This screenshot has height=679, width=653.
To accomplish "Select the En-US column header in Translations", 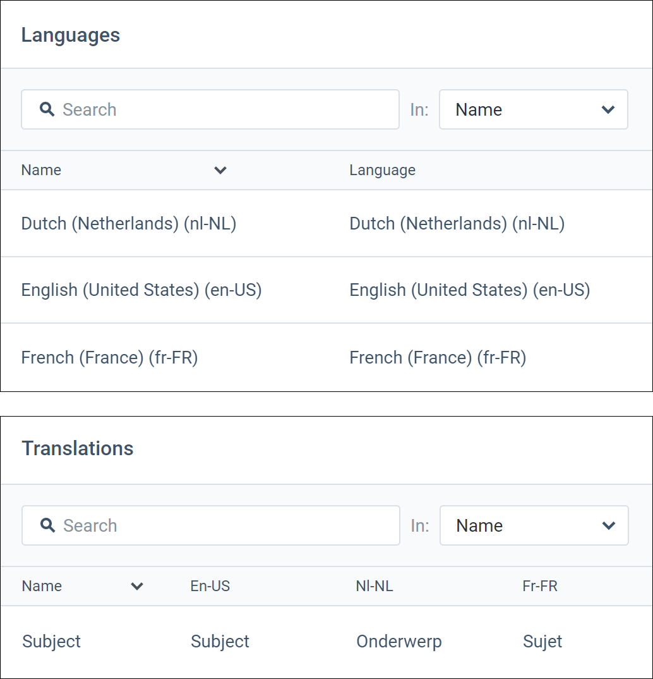I will [x=210, y=586].
